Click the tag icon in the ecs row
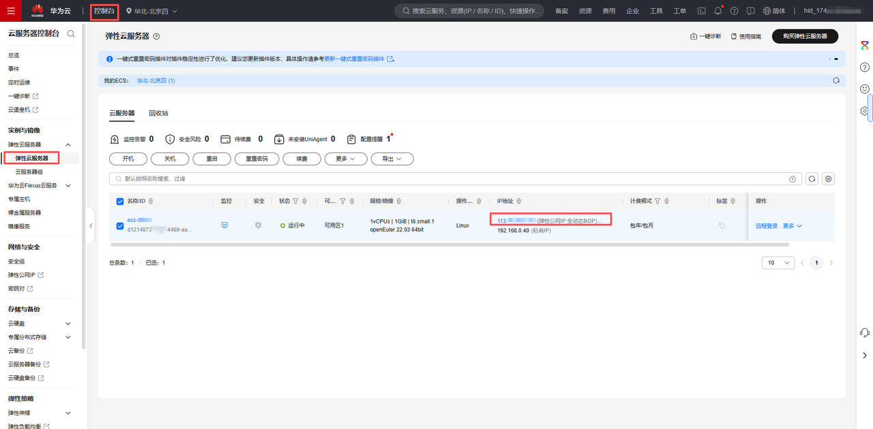This screenshot has height=429, width=873. pos(722,225)
